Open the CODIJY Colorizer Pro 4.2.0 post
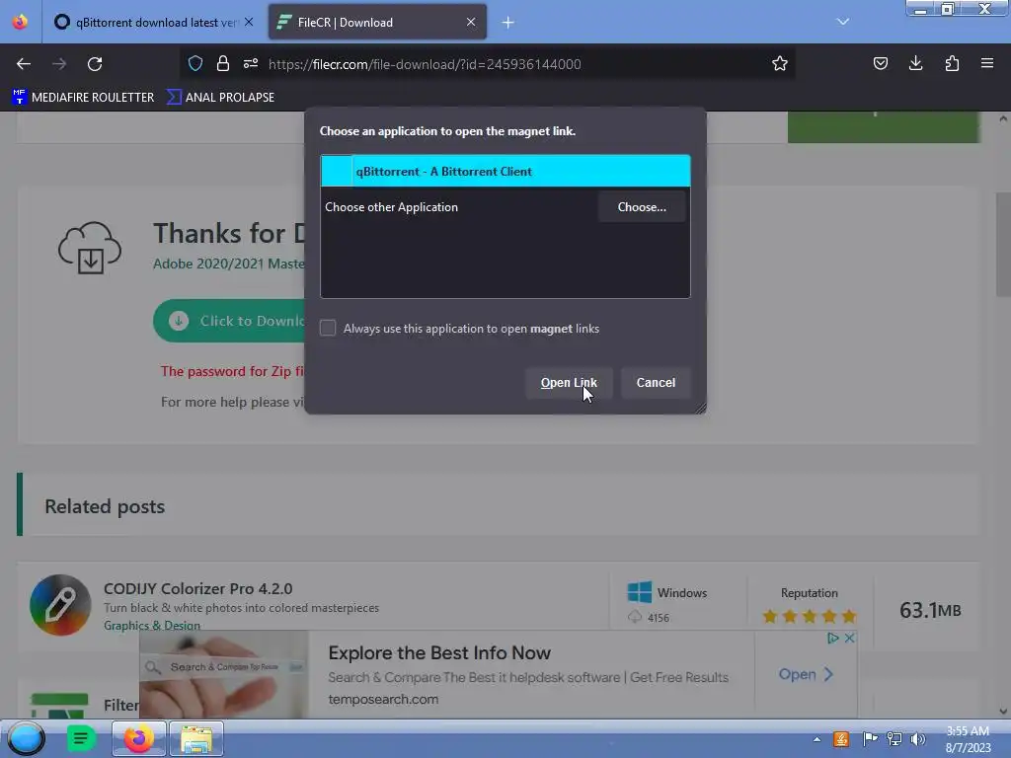The height and width of the screenshot is (758, 1011). click(x=197, y=588)
